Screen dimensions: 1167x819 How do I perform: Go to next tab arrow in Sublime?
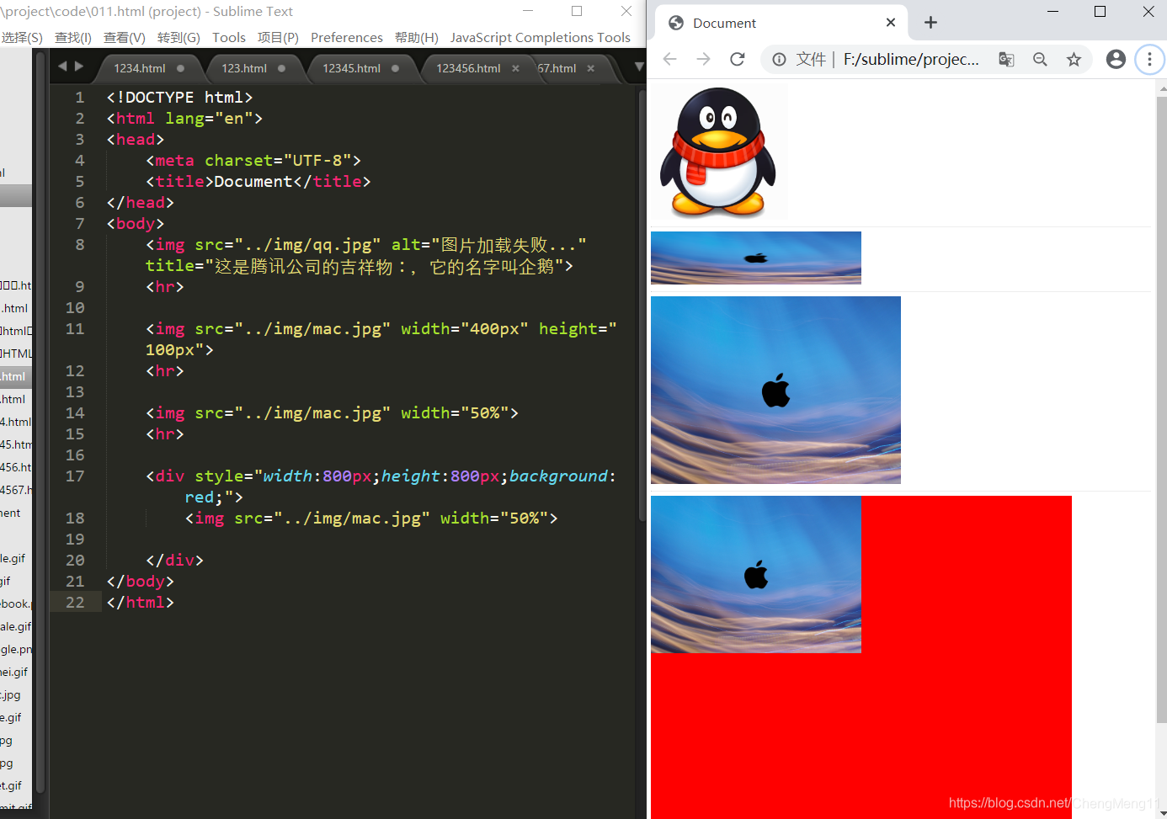(79, 66)
